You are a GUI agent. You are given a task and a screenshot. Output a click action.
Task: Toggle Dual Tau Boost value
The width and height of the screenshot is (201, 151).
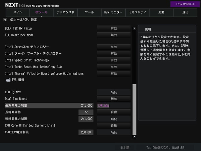(x=114, y=99)
